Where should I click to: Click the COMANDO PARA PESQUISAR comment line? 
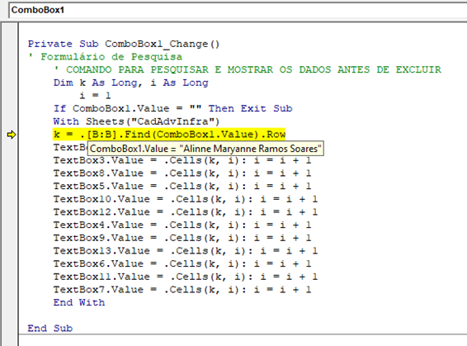pyautogui.click(x=248, y=69)
